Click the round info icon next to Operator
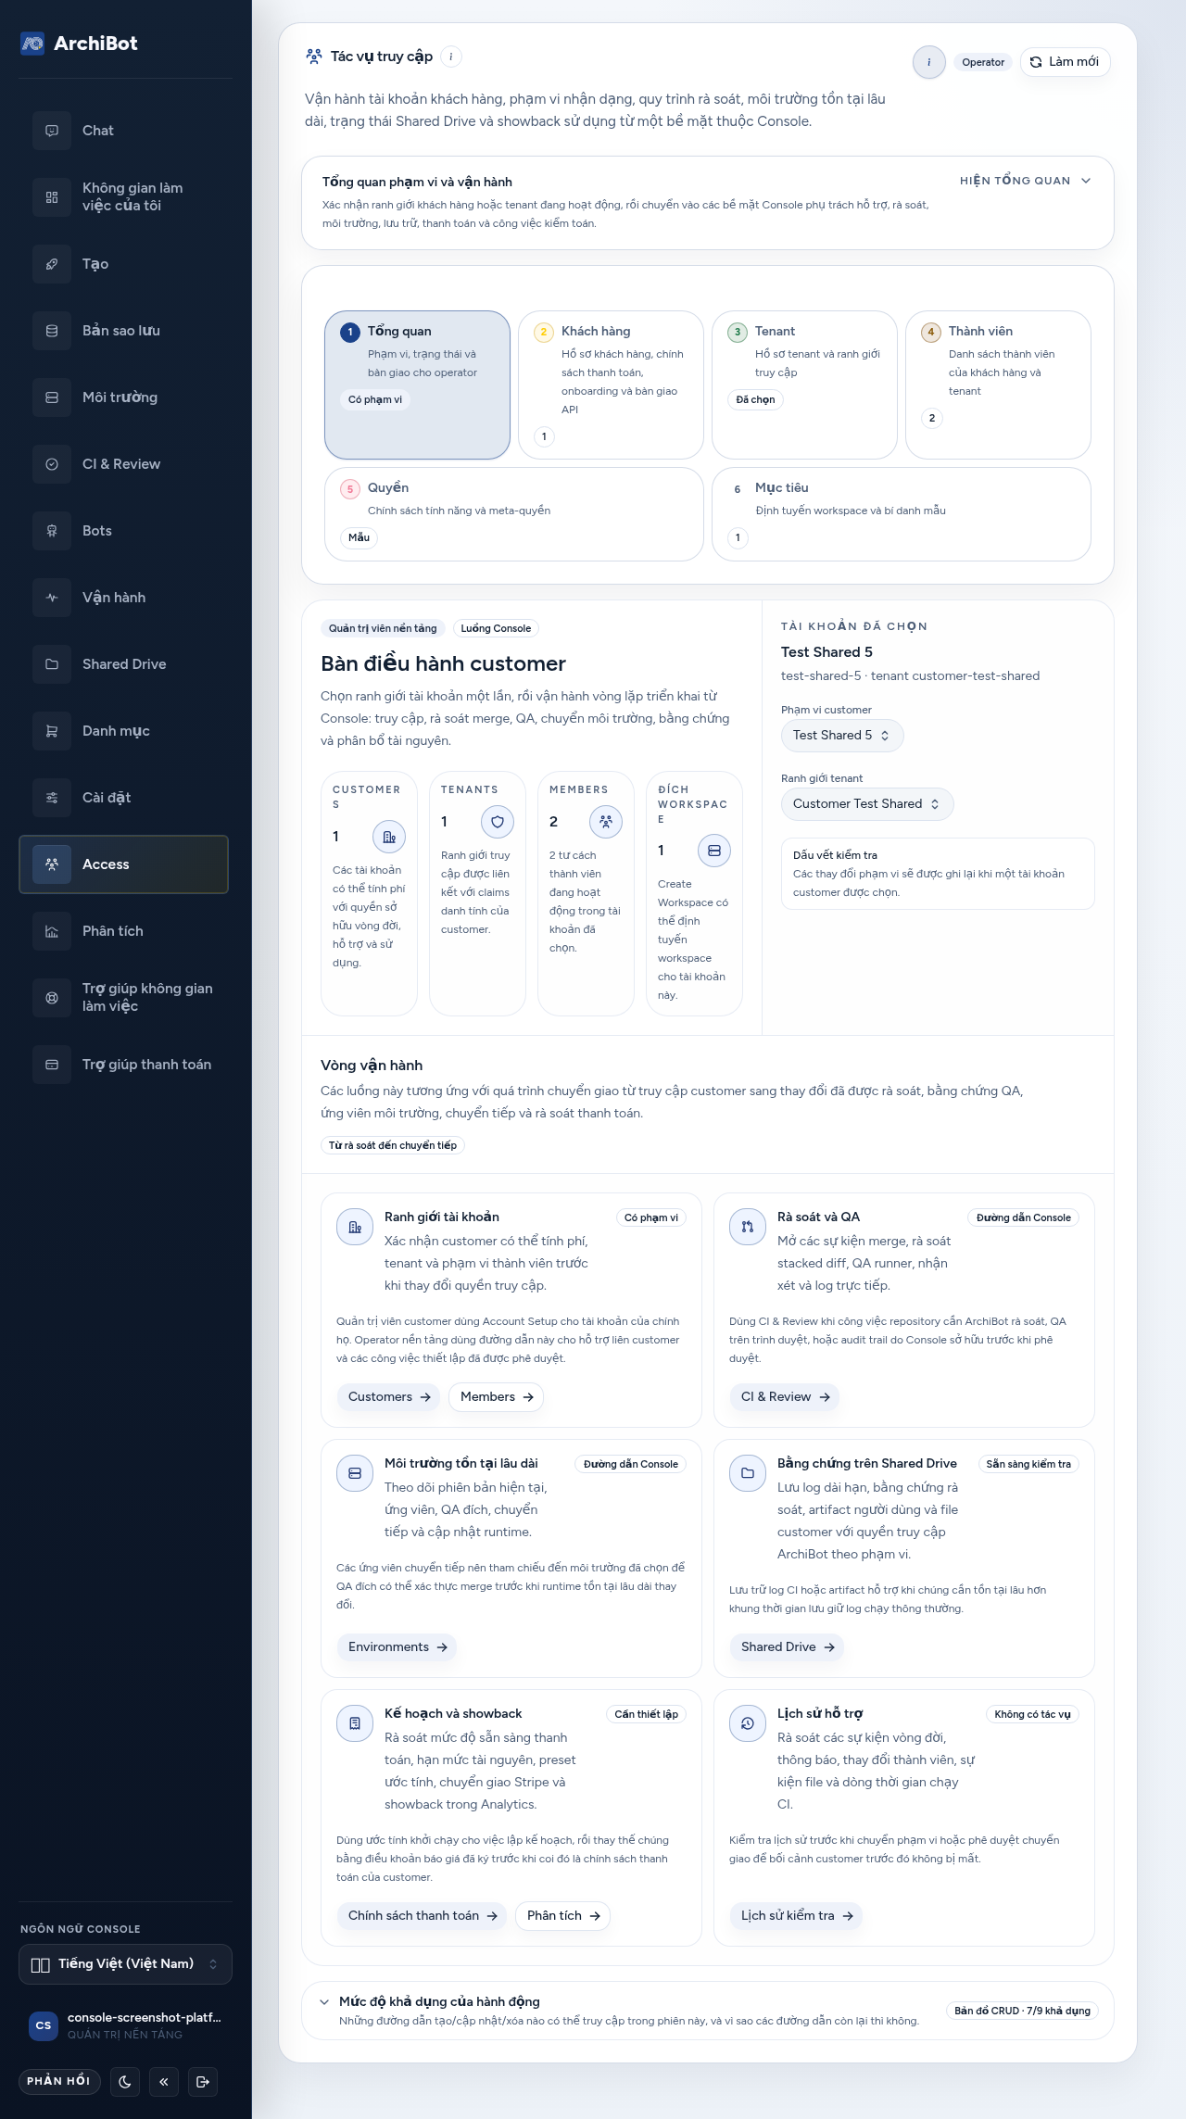 point(929,62)
